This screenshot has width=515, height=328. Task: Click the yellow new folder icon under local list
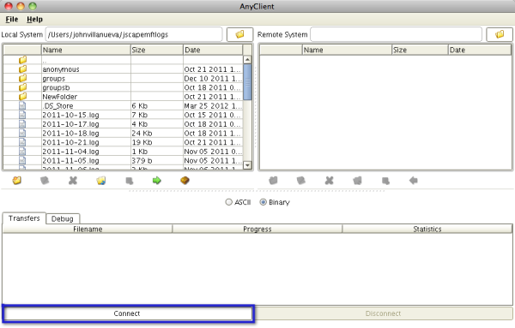[17, 180]
